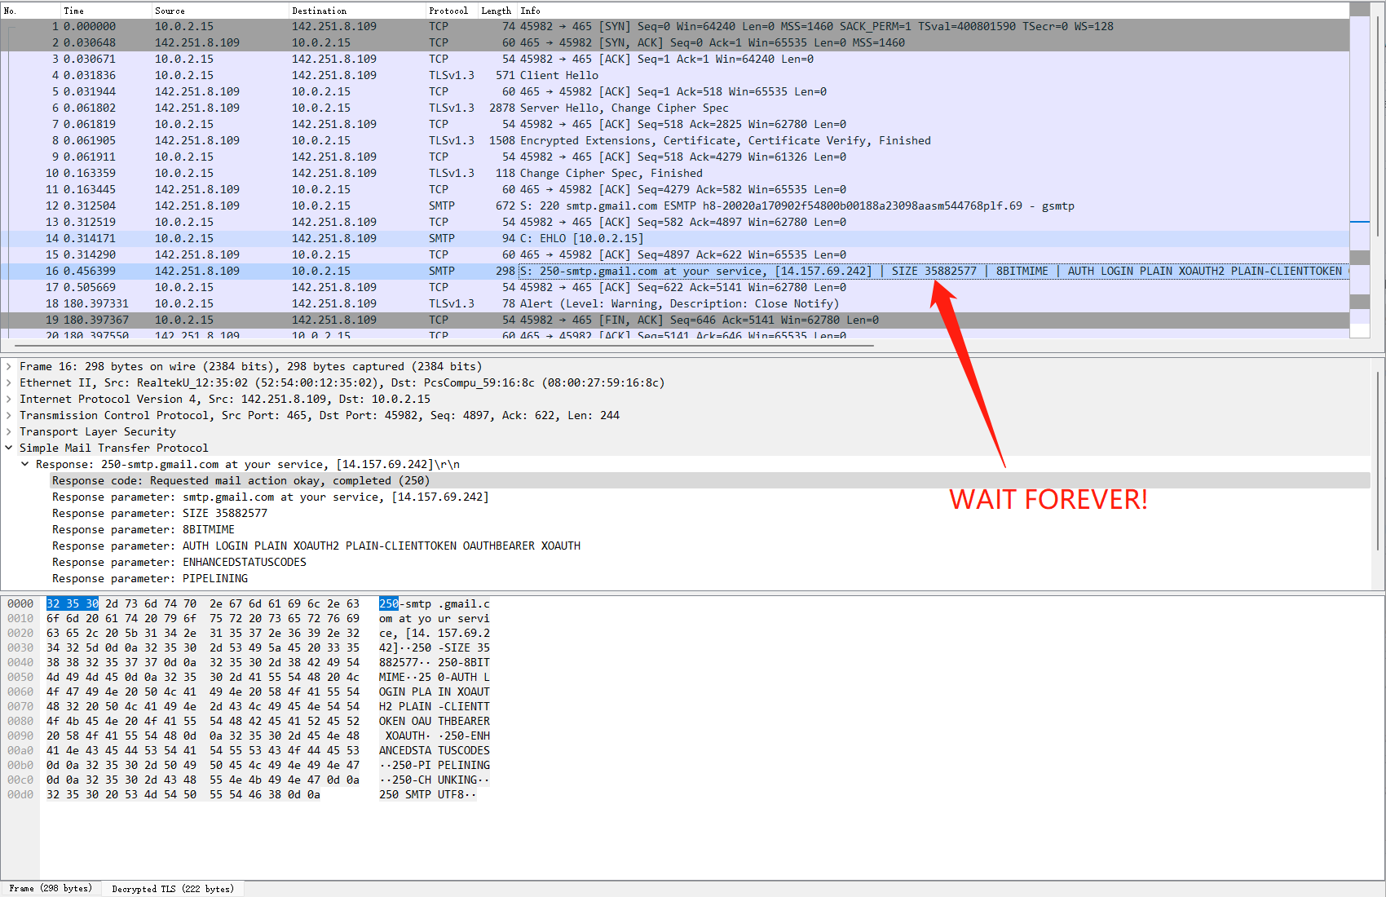Collapse the Simple Mail Transfer Protocol node
Screen dimensions: 1386x897
[9, 448]
